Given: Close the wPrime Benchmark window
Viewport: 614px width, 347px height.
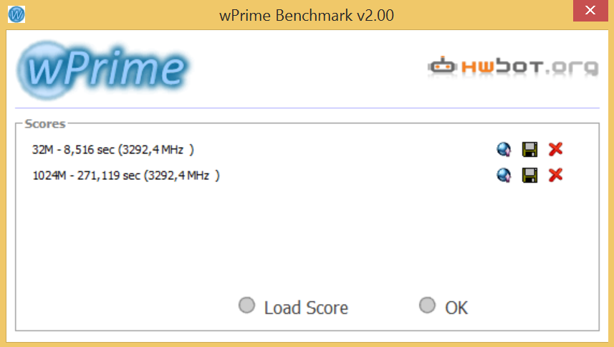Looking at the screenshot, I should [590, 11].
